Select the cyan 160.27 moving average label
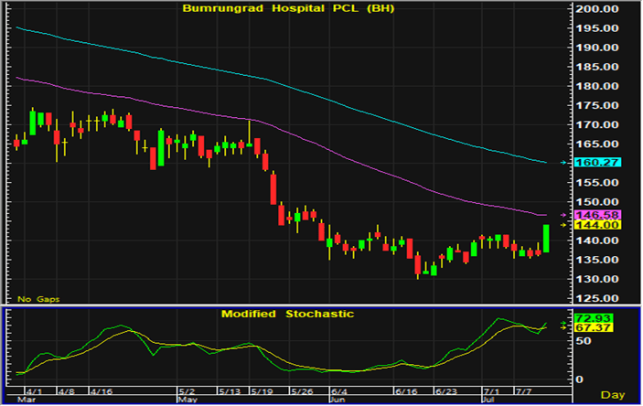The image size is (643, 406). [582, 163]
